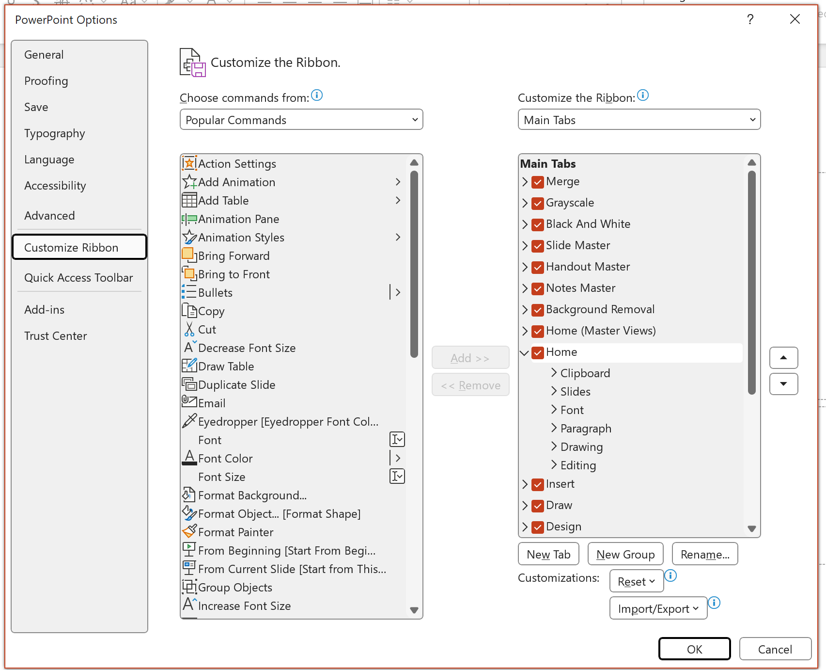The image size is (826, 670).
Task: Click the Eyedropper icon
Action: 189,421
